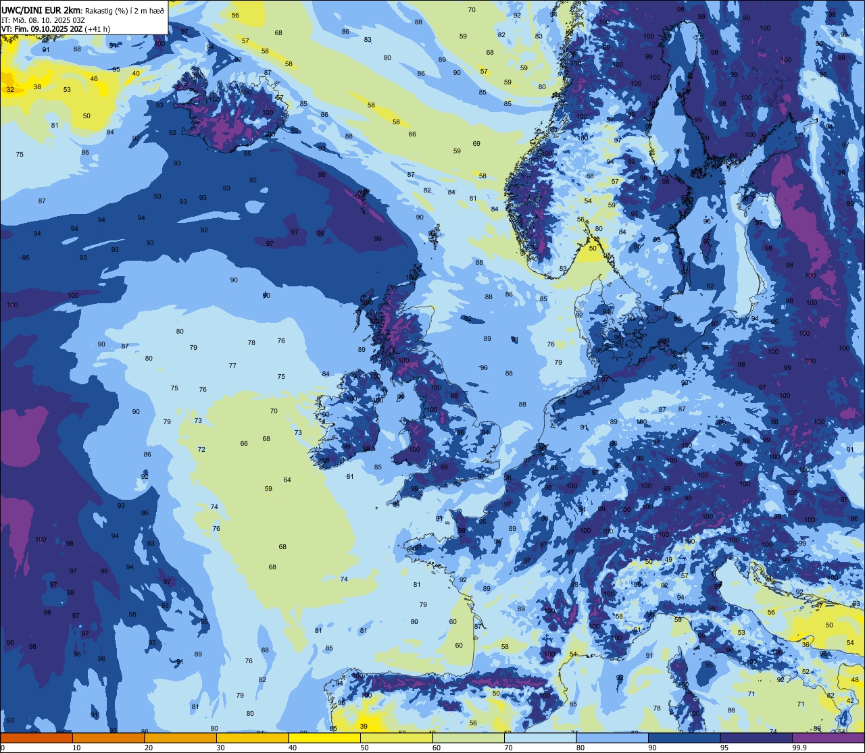Click light blue legend swatch between 70 and 80
865x753 pixels.
(x=540, y=738)
